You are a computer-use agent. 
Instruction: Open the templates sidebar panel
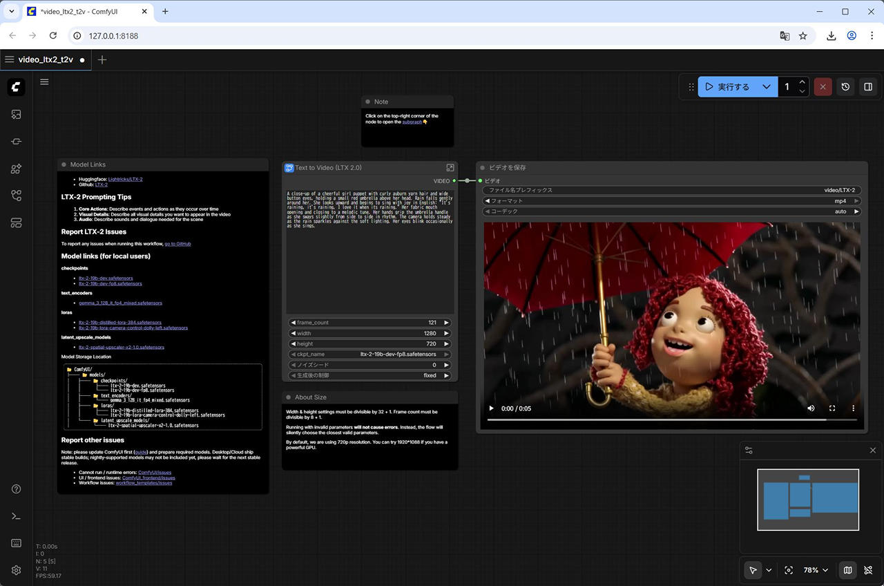coord(17,223)
